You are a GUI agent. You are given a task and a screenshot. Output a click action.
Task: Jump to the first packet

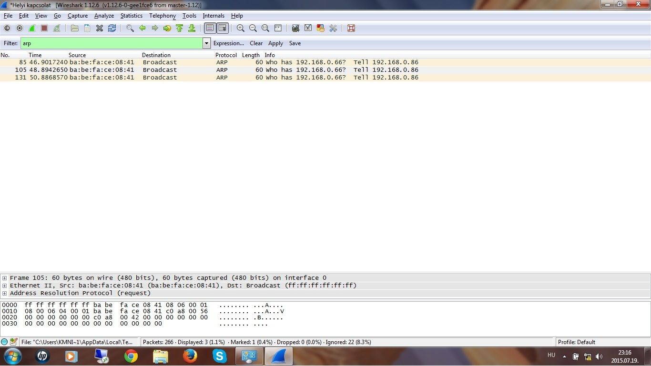tap(180, 28)
